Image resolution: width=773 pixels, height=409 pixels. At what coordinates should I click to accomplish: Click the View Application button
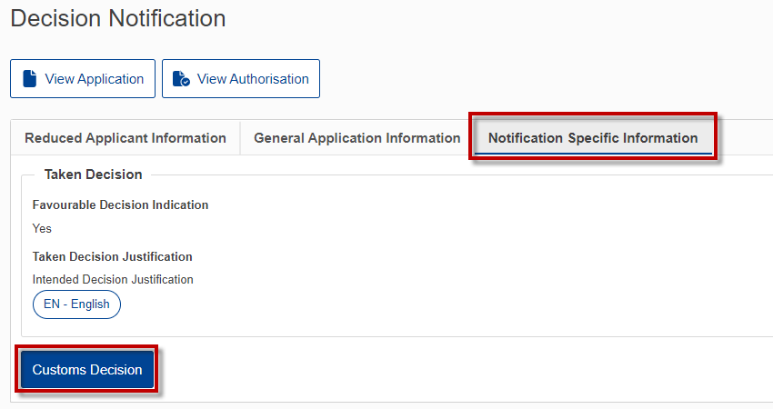pos(83,79)
